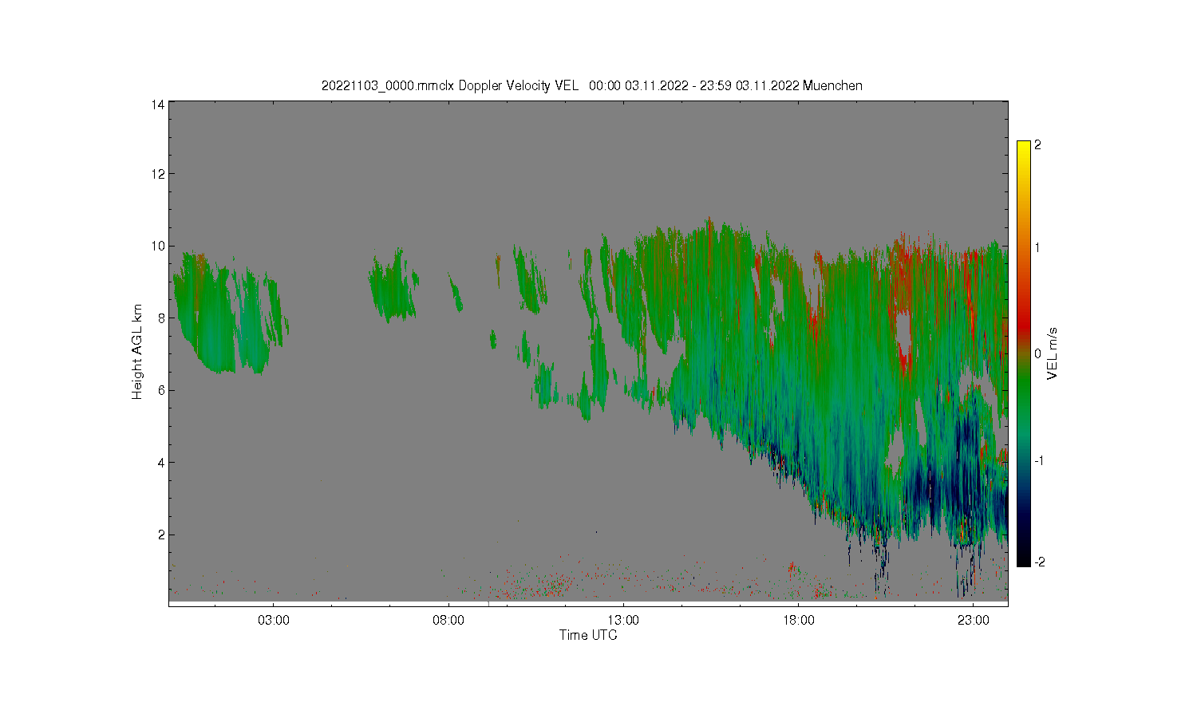Click the 'VEL m/s' colorbar label
Image resolution: width=1197 pixels, height=718 pixels.
pos(1053,353)
